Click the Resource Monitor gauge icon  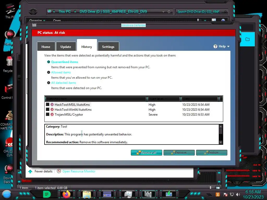click(x=59, y=171)
